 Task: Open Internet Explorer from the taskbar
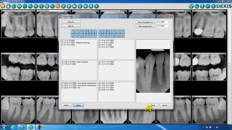(x=13, y=127)
